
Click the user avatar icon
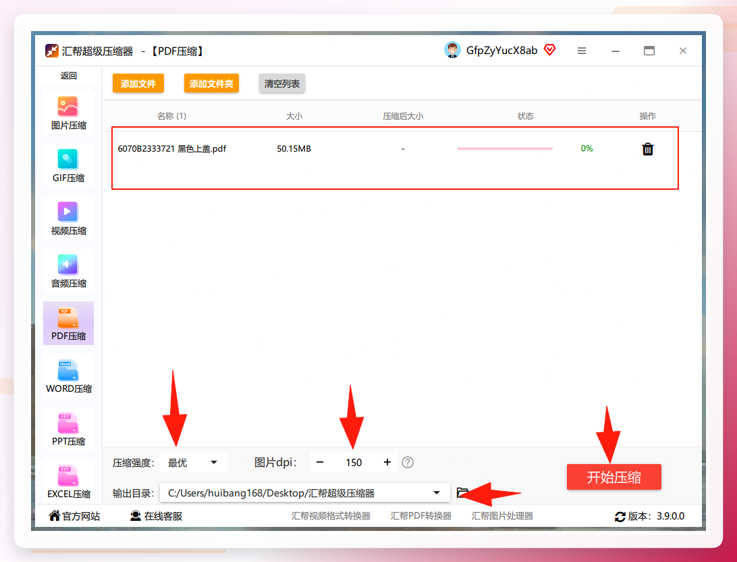click(452, 50)
